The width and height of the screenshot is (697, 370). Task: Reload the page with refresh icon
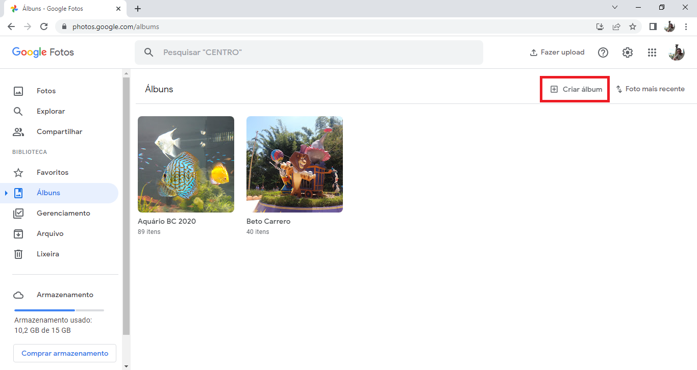[44, 27]
